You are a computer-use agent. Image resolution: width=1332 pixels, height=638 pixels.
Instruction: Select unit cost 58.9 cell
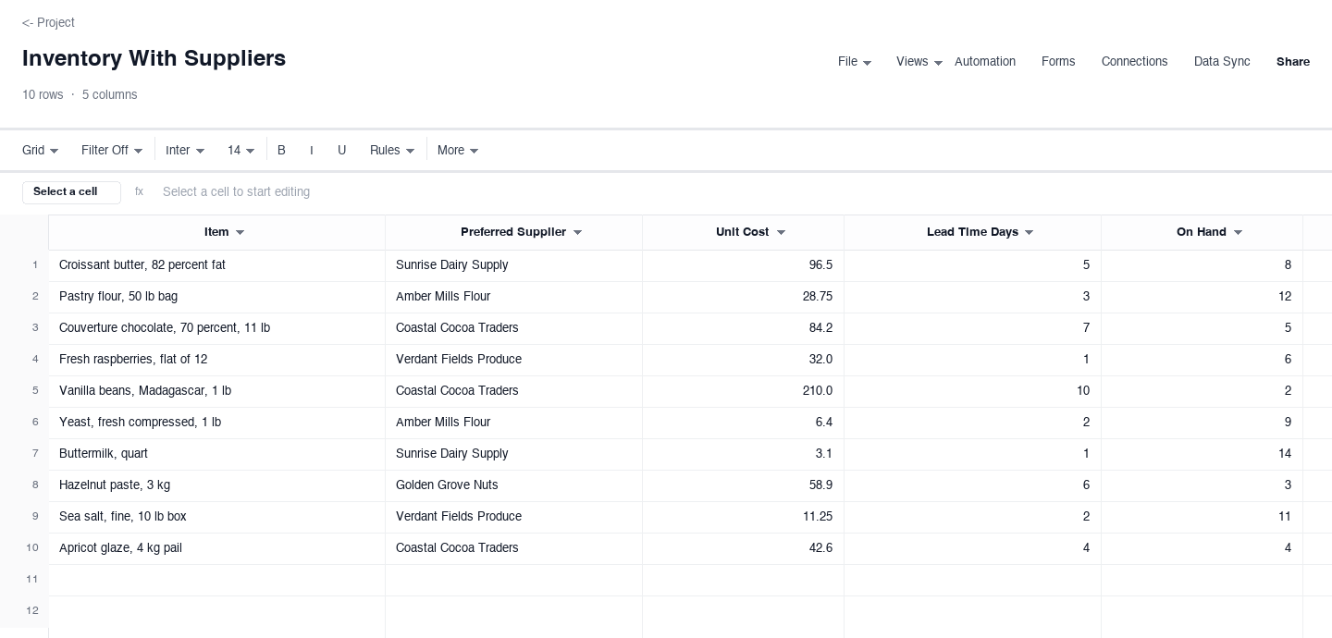point(743,485)
